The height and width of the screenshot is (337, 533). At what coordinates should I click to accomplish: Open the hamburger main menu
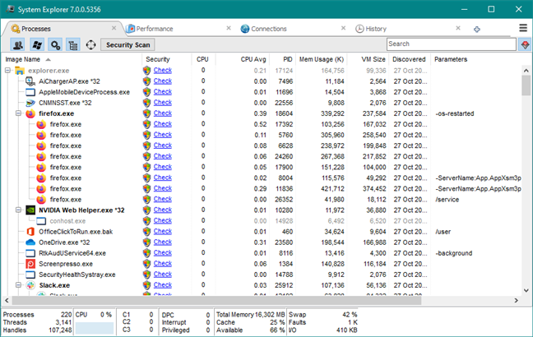pyautogui.click(x=523, y=28)
